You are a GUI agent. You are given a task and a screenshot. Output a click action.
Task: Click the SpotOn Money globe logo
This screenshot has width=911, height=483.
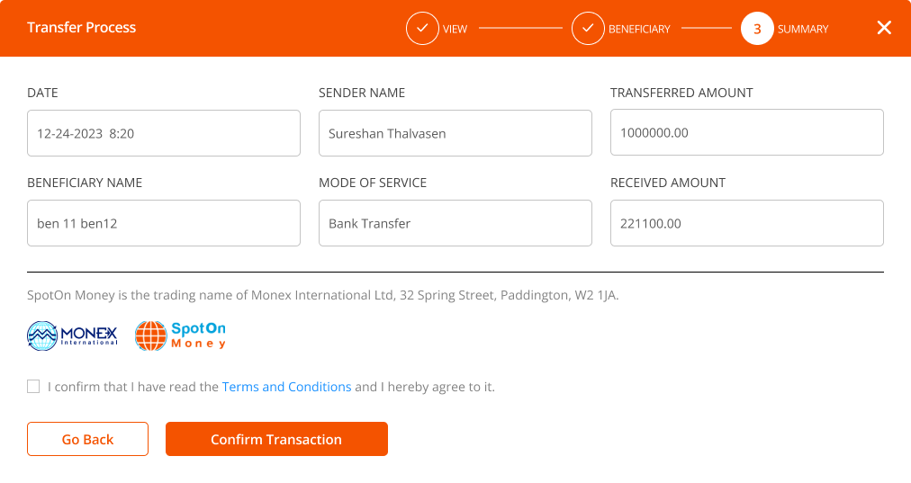click(x=181, y=335)
